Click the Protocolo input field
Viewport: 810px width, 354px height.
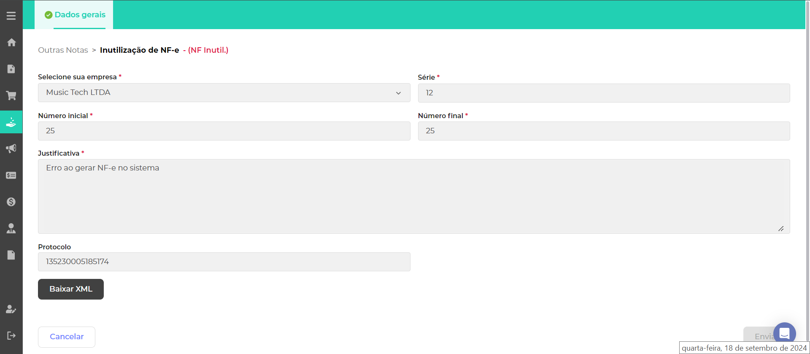[x=224, y=262]
